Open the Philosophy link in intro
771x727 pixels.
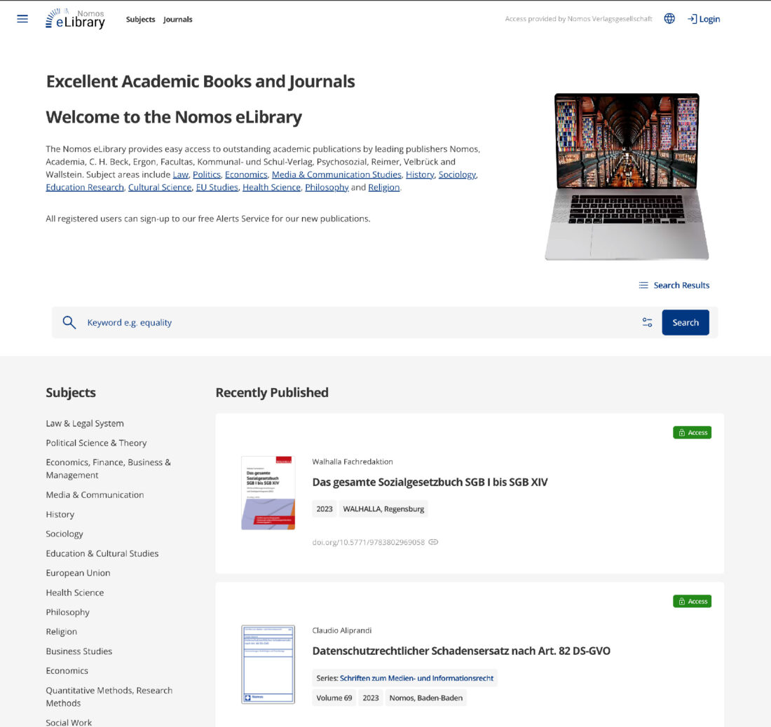[x=327, y=187]
